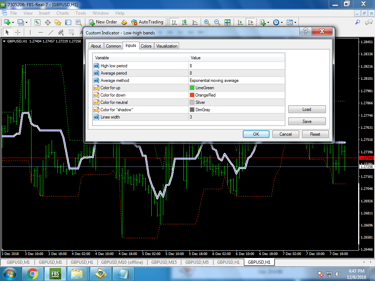Click the dialog help question-mark button
The width and height of the screenshot is (375, 281).
(x=306, y=31)
